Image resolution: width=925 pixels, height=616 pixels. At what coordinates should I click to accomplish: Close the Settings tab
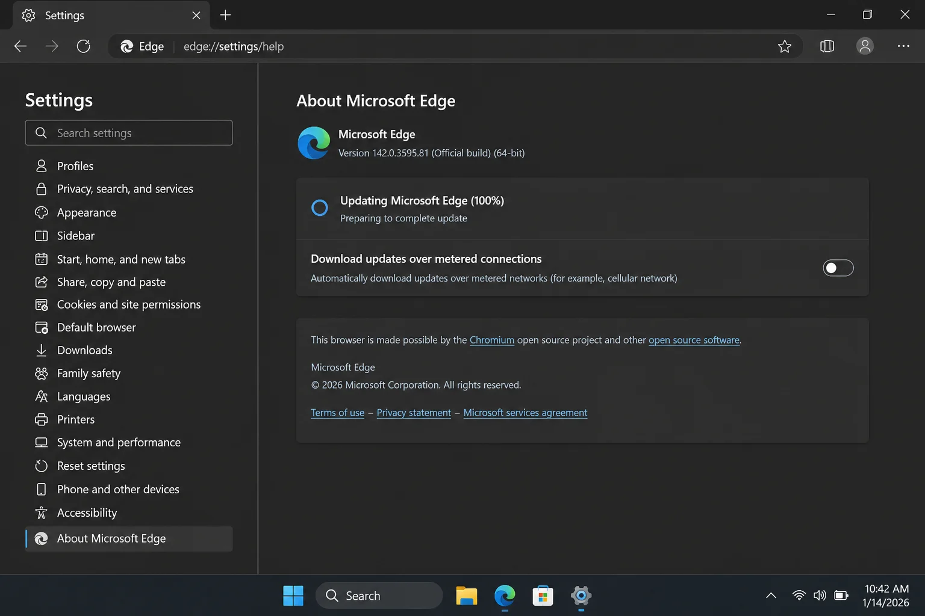(x=196, y=15)
